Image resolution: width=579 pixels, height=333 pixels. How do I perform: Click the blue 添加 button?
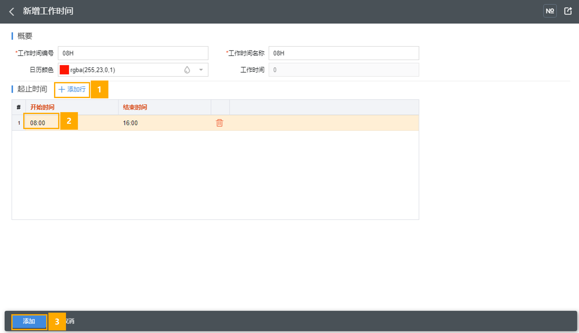click(x=29, y=321)
